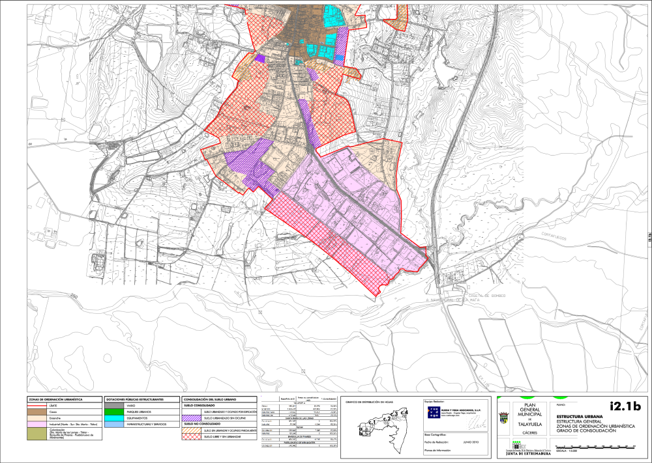Image resolution: width=652 pixels, height=463 pixels.
Task: Click the CASETA DE BOMBEO map label
Action: (x=487, y=296)
